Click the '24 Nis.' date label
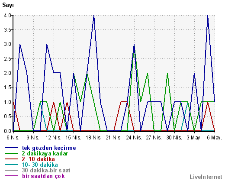 click(134, 138)
